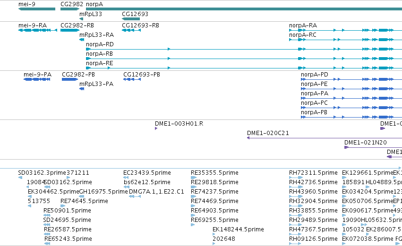Select the 105032 feature label
The image size is (402, 246).
pyautogui.click(x=353, y=230)
